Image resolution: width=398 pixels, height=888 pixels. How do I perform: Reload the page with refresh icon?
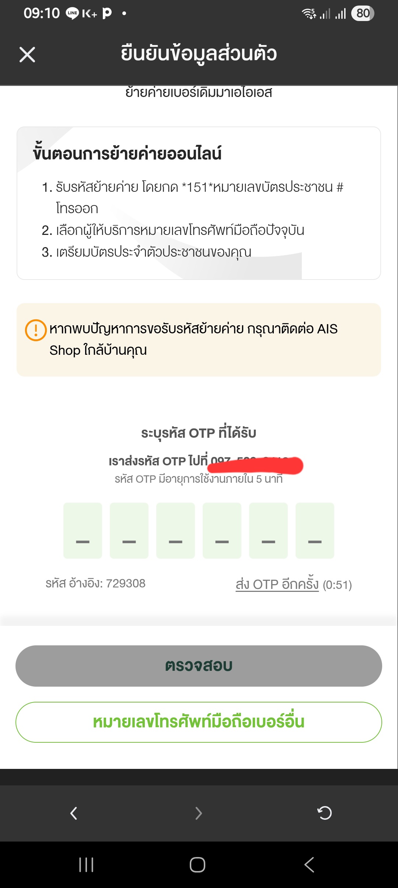click(x=324, y=813)
